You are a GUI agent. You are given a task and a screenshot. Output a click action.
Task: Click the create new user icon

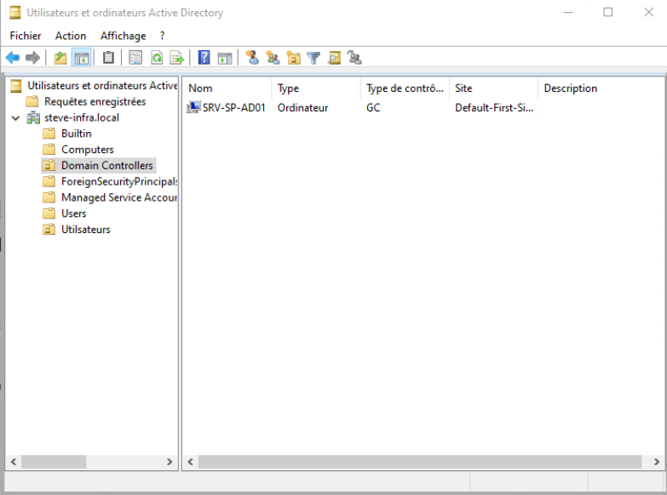click(252, 58)
